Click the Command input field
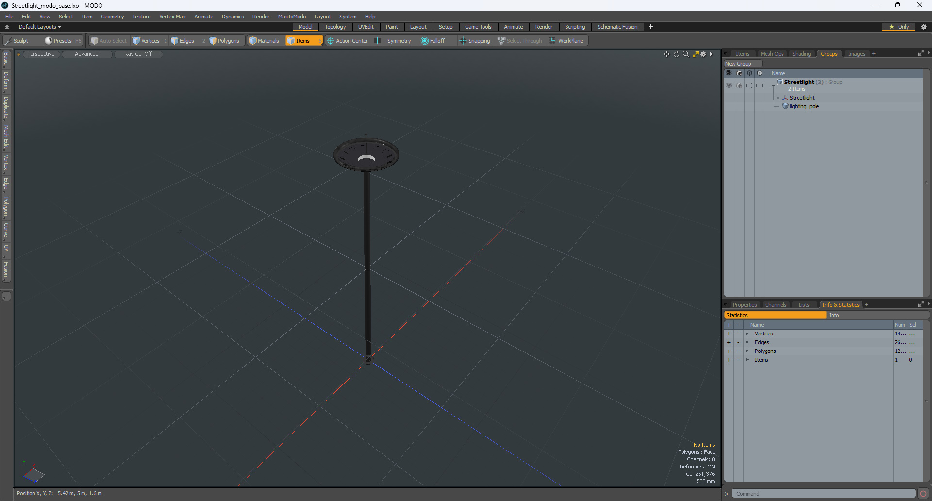This screenshot has width=932, height=501. tap(823, 494)
